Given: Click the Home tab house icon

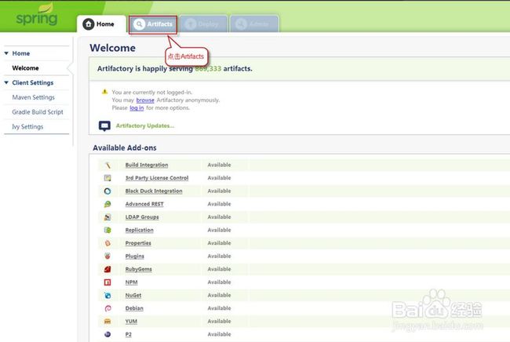Looking at the screenshot, I should [88, 24].
